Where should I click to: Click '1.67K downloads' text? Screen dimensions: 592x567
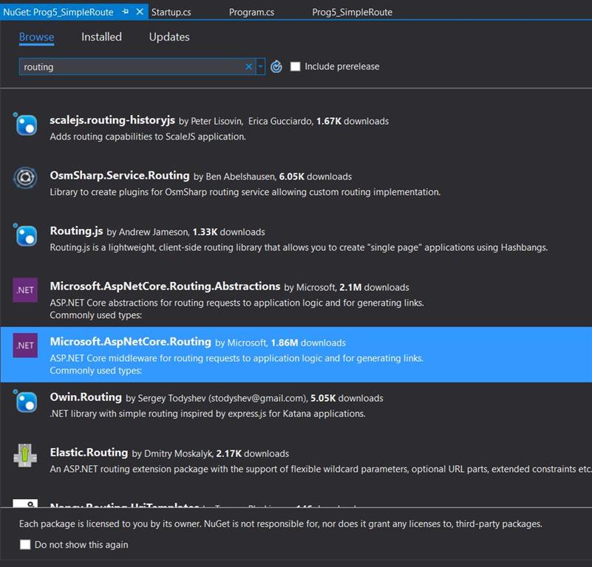[353, 121]
